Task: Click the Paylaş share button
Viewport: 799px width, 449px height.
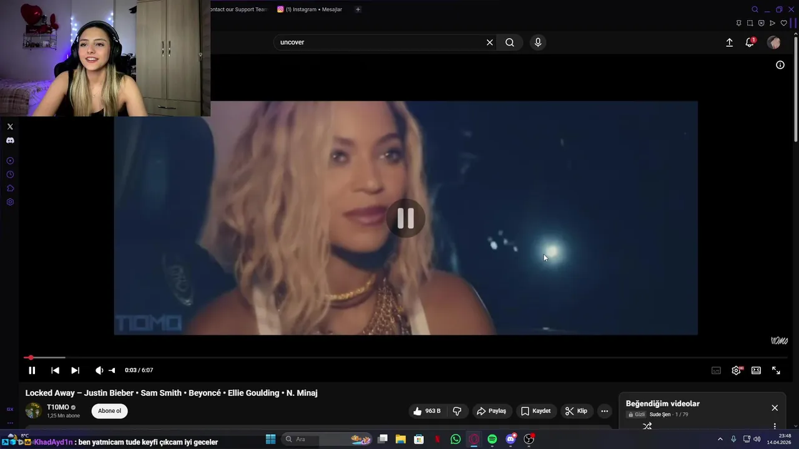Action: (x=491, y=411)
